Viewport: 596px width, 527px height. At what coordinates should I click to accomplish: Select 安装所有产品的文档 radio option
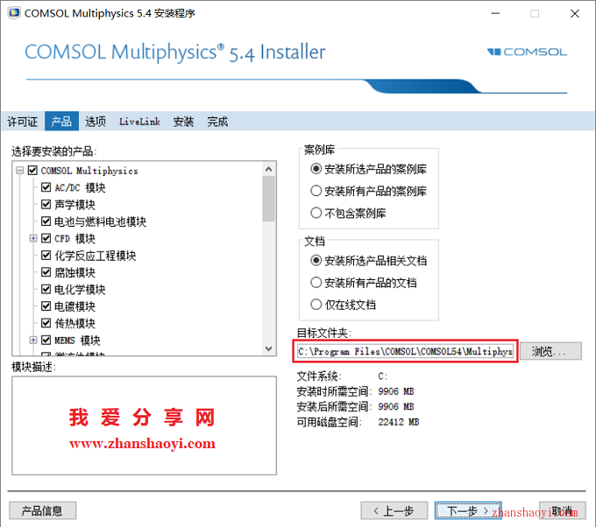[x=316, y=283]
